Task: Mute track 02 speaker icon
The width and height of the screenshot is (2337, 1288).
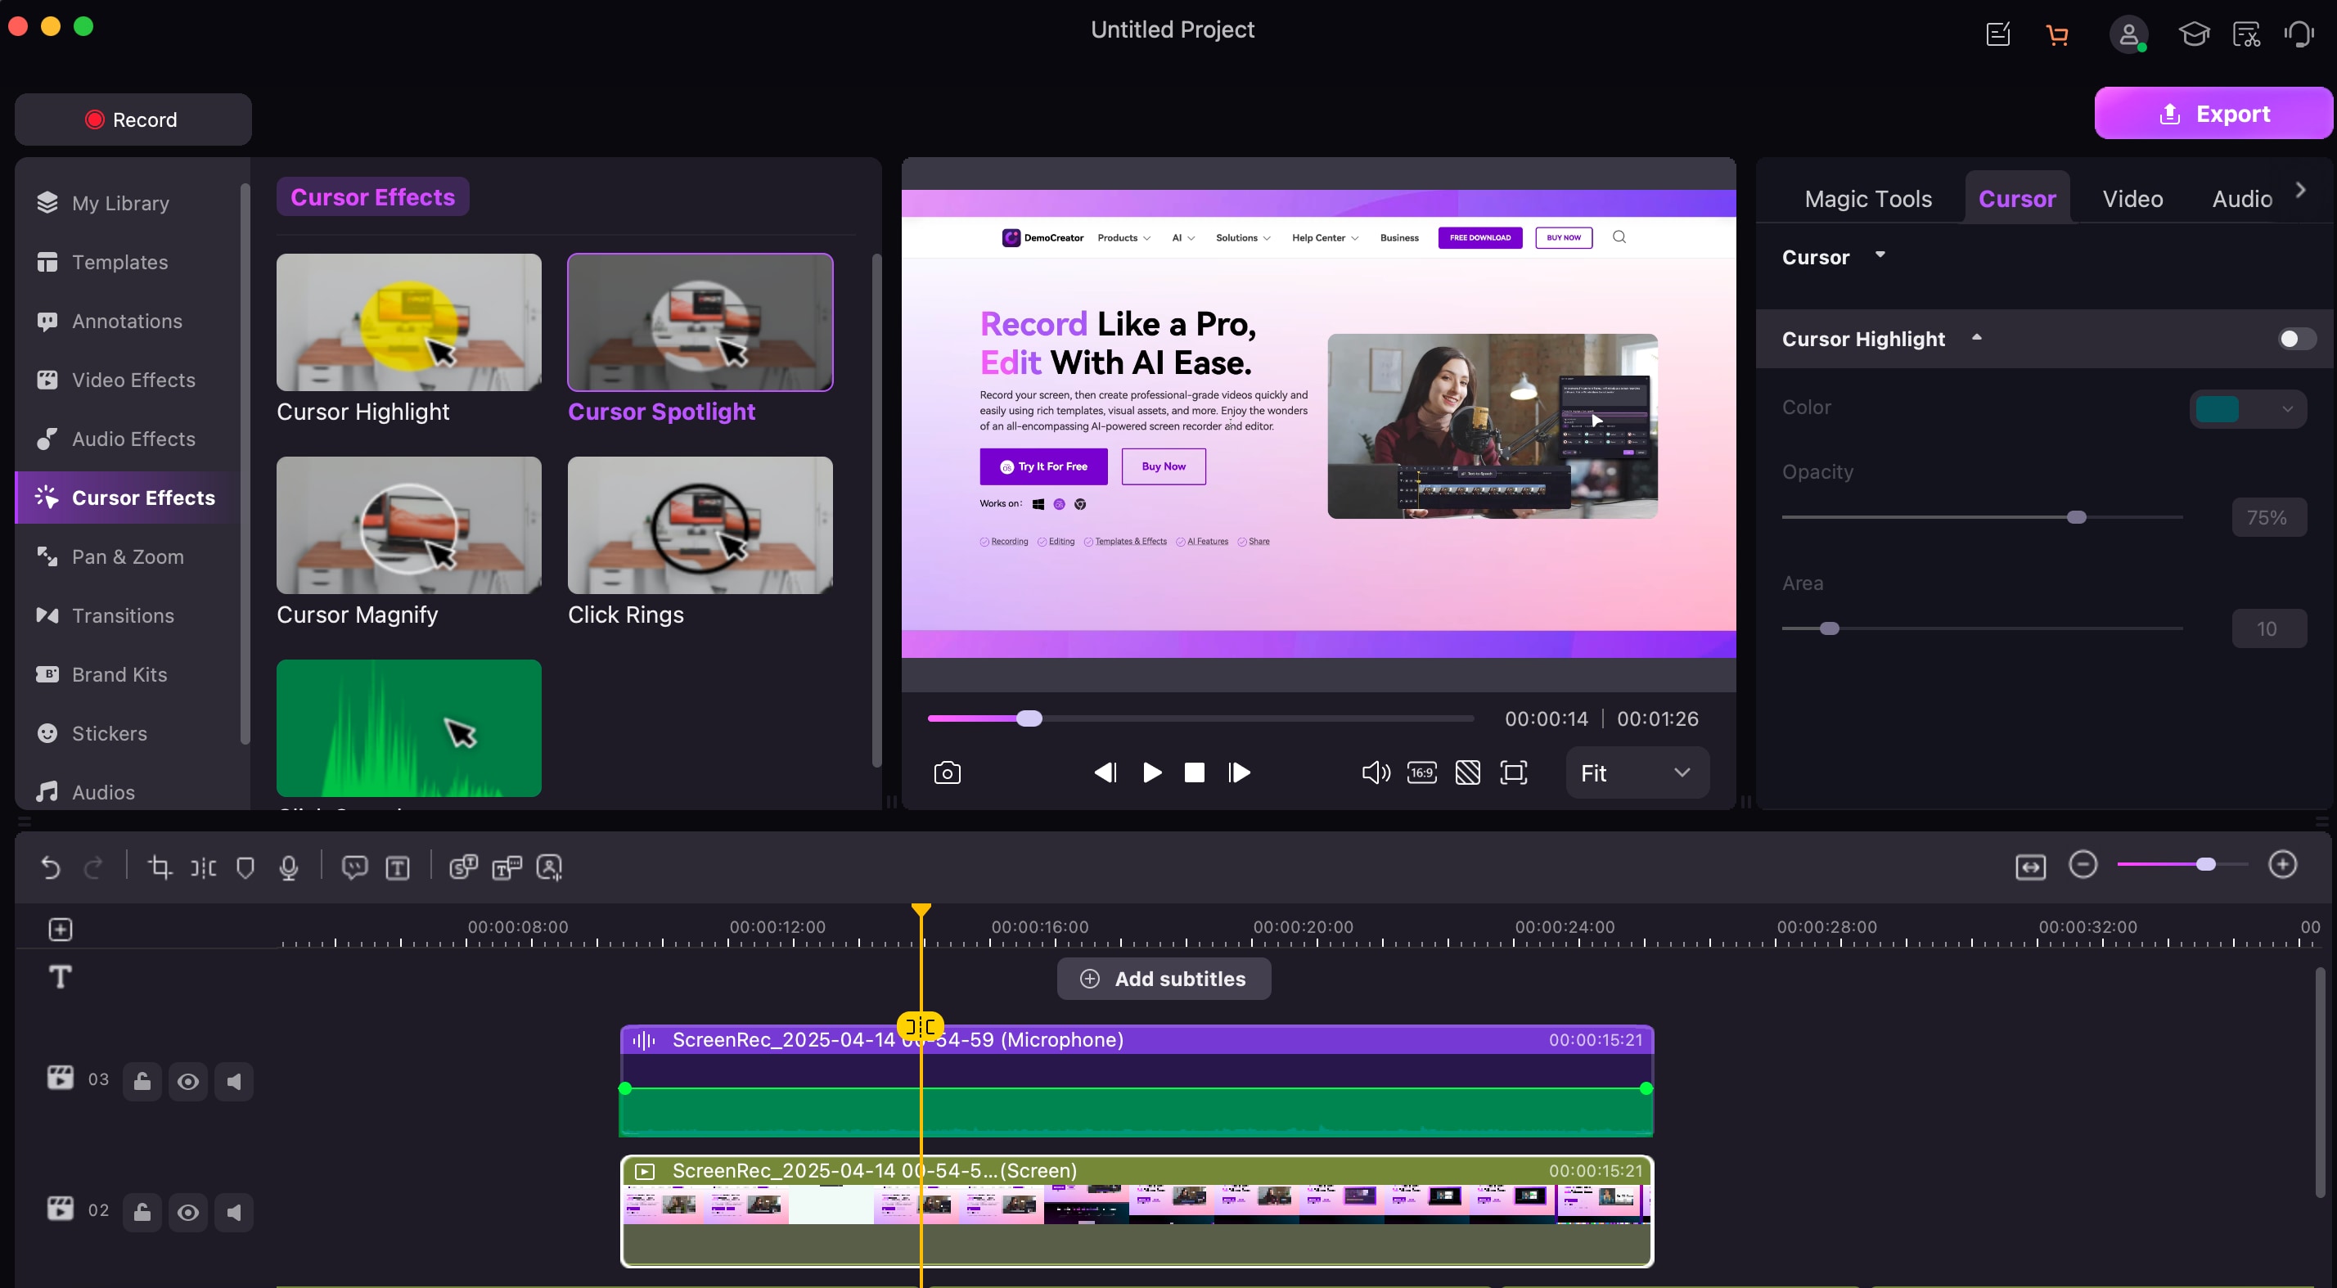Action: click(x=234, y=1213)
